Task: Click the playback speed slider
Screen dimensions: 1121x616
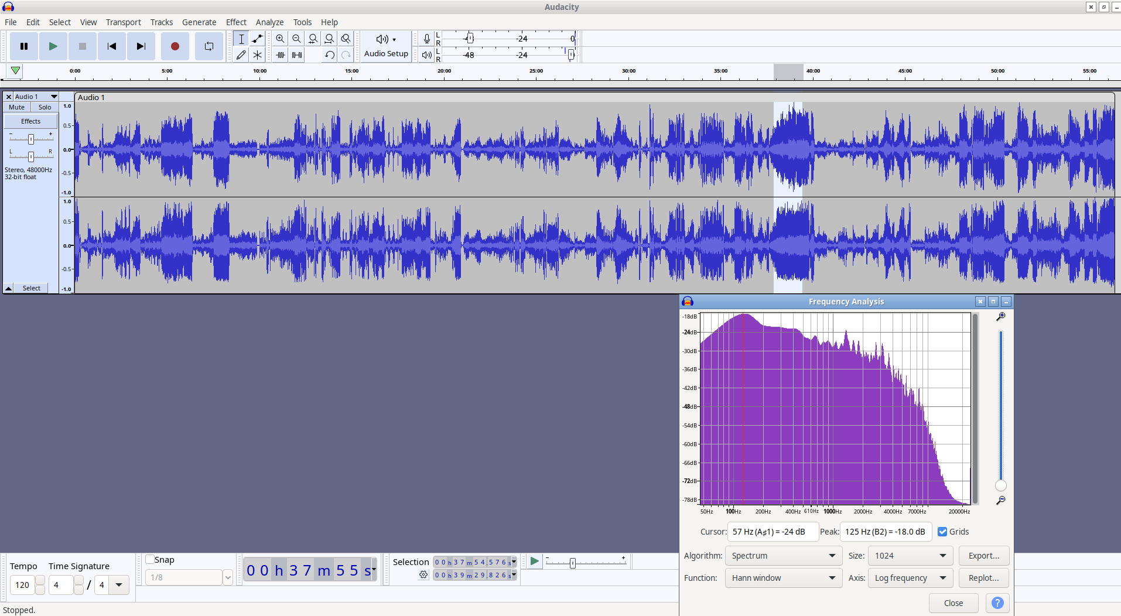Action: [586, 562]
